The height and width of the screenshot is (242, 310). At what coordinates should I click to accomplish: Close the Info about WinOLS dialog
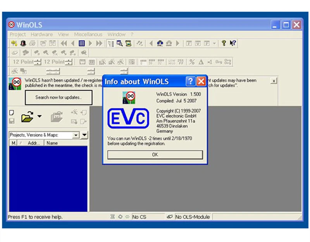tap(201, 81)
